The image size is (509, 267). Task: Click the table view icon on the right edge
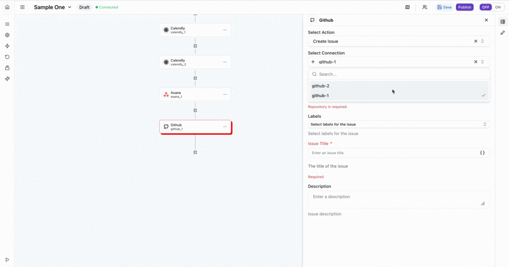[x=503, y=22]
